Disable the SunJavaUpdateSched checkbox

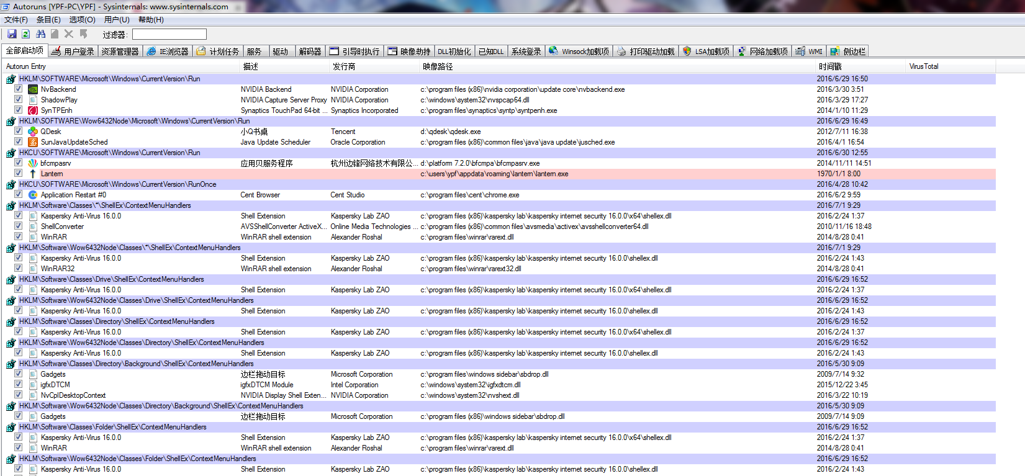tap(19, 141)
